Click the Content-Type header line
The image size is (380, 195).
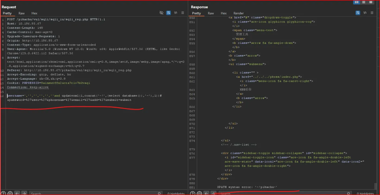(x=51, y=45)
